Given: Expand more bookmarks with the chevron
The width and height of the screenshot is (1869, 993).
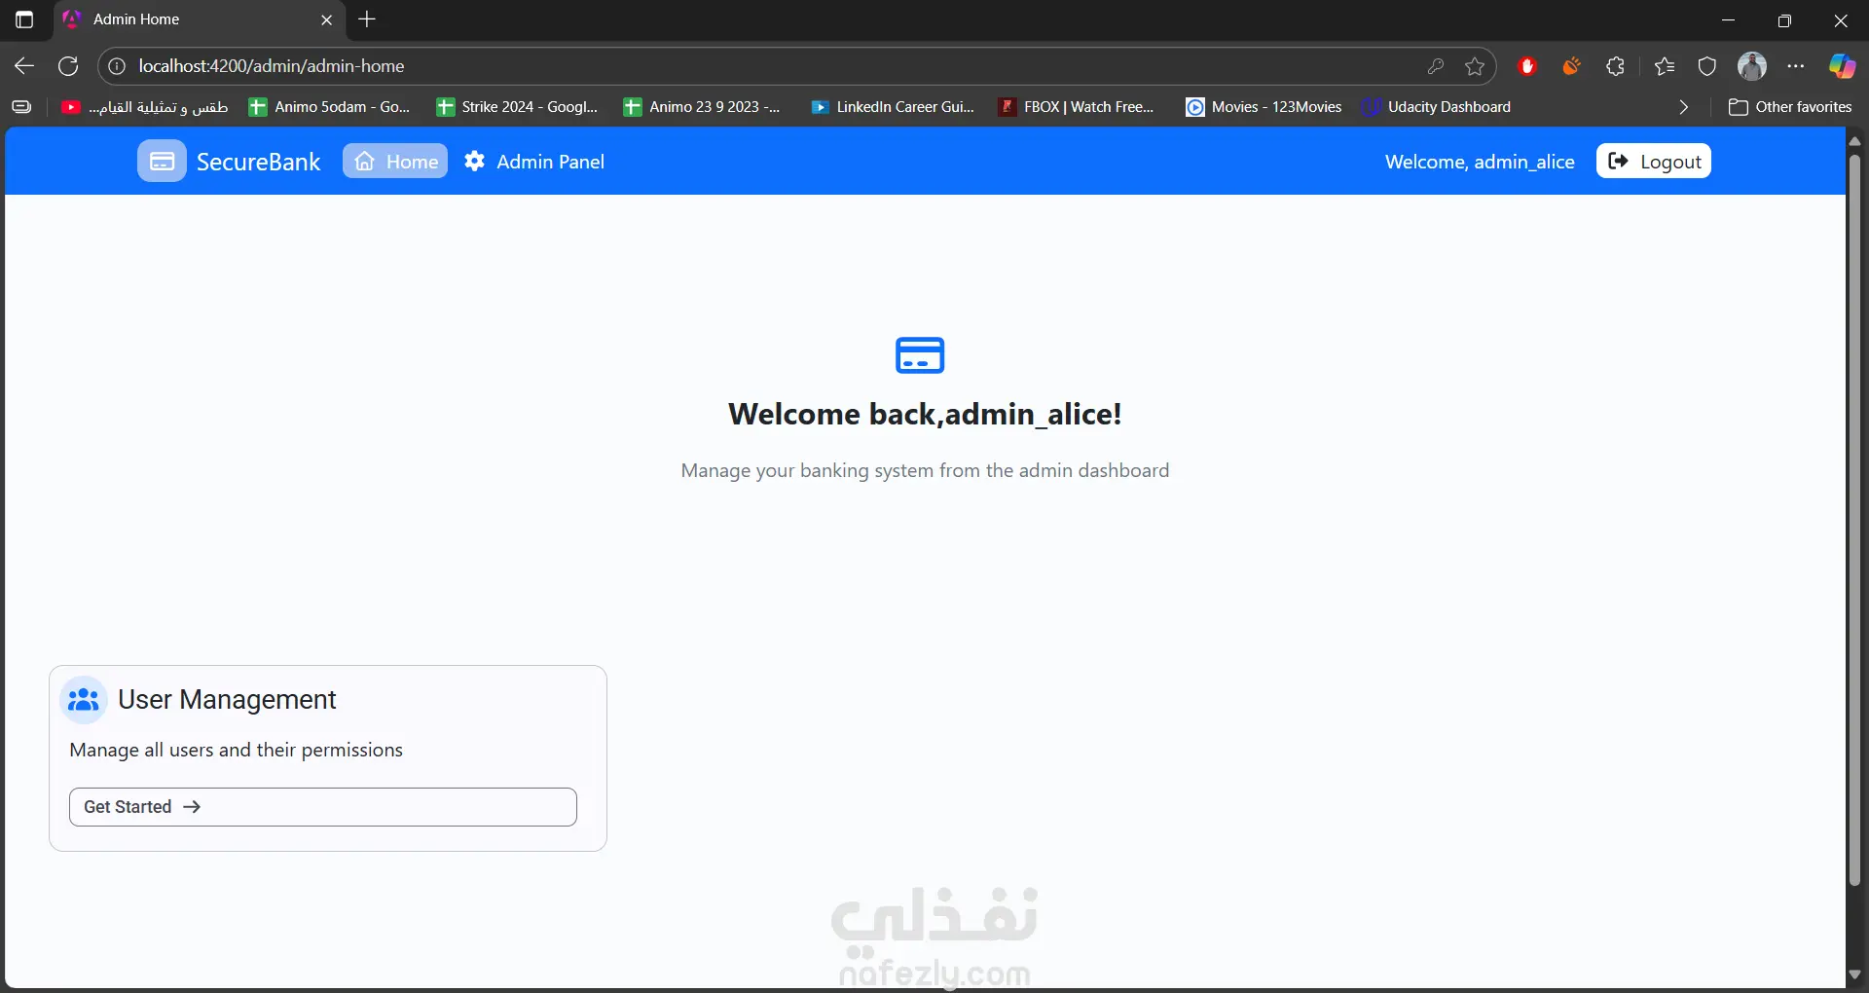Looking at the screenshot, I should click(1684, 107).
